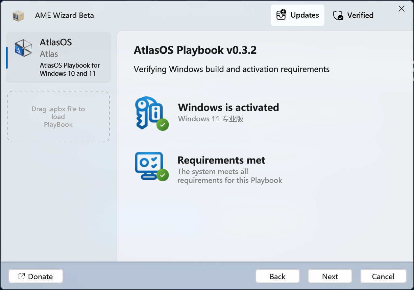Cancel the playbook wizard
Viewport: 414px width, 290px height.
point(383,276)
